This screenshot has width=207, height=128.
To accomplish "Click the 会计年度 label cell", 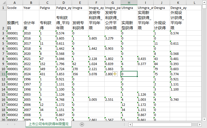I will (31, 20).
